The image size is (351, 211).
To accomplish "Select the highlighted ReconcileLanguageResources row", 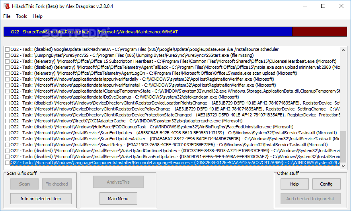I will pos(175,163).
